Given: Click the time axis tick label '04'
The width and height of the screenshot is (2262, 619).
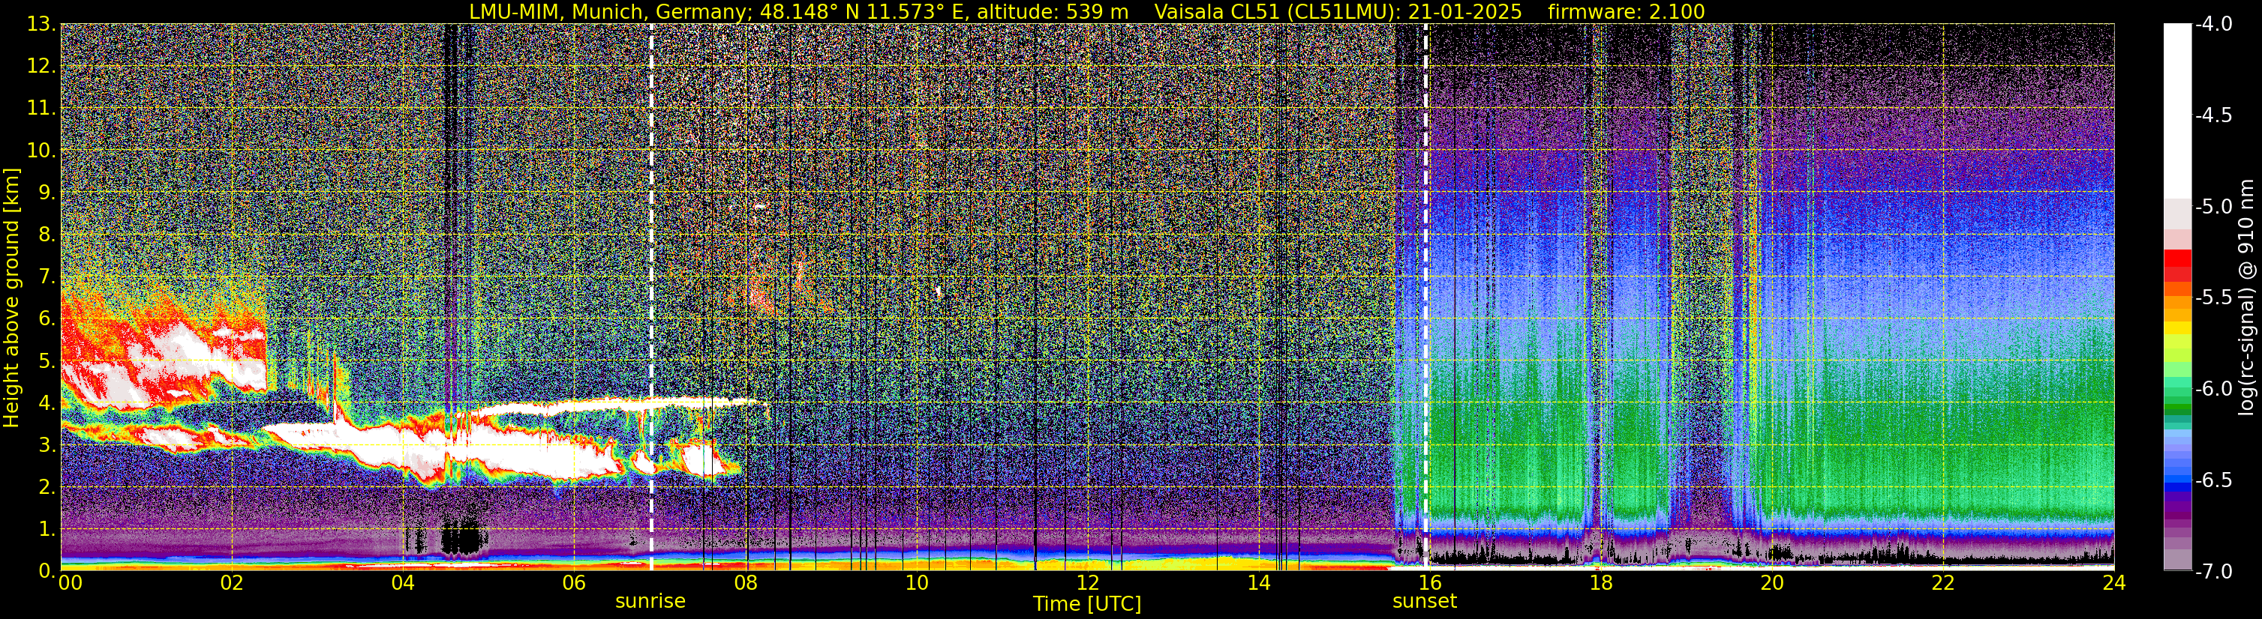Looking at the screenshot, I should tap(402, 584).
